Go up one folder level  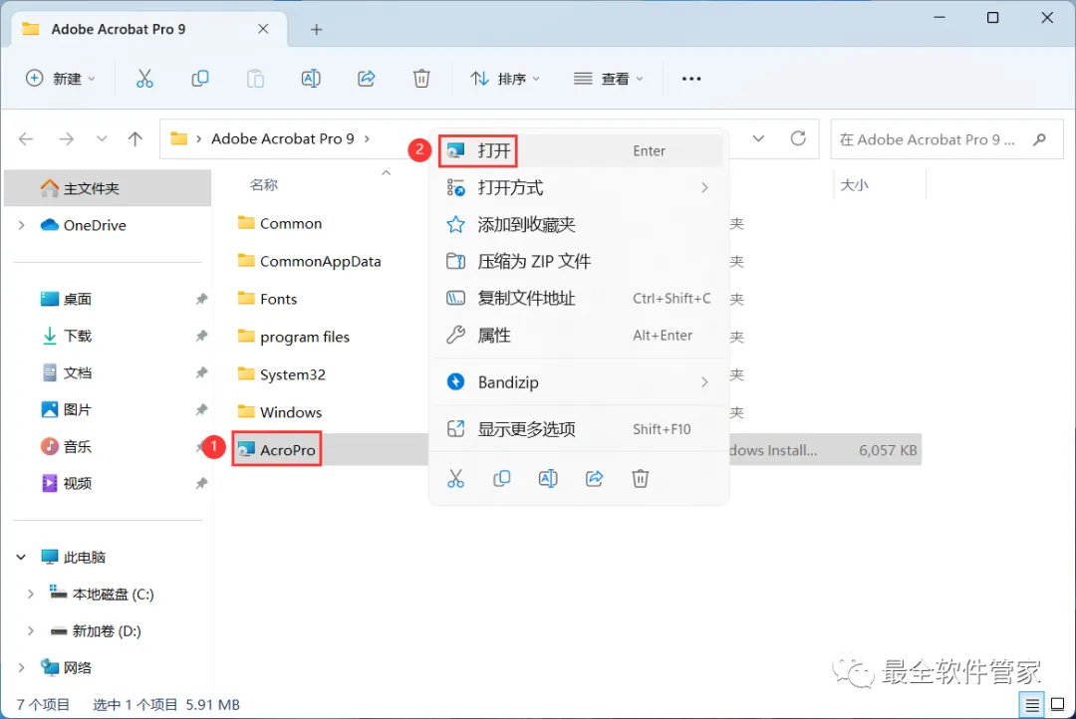point(135,139)
